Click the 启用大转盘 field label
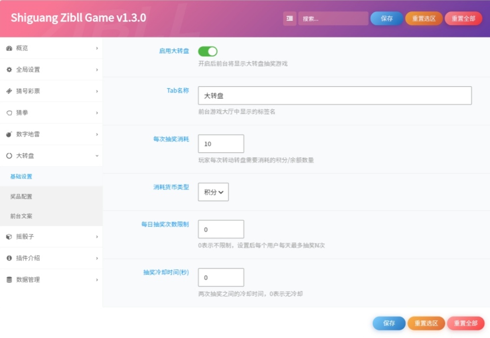 tap(174, 51)
